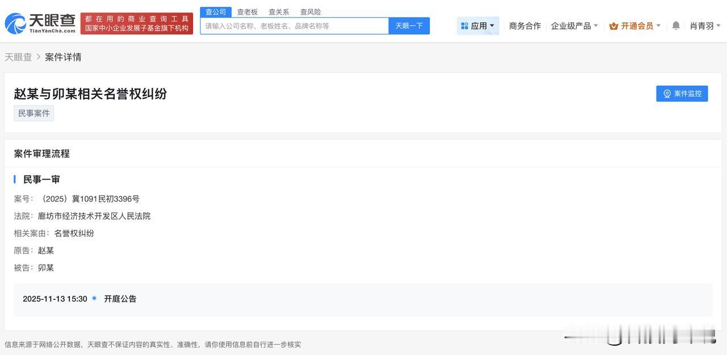
Task: Click the 天眼一下 search button
Action: 409,26
